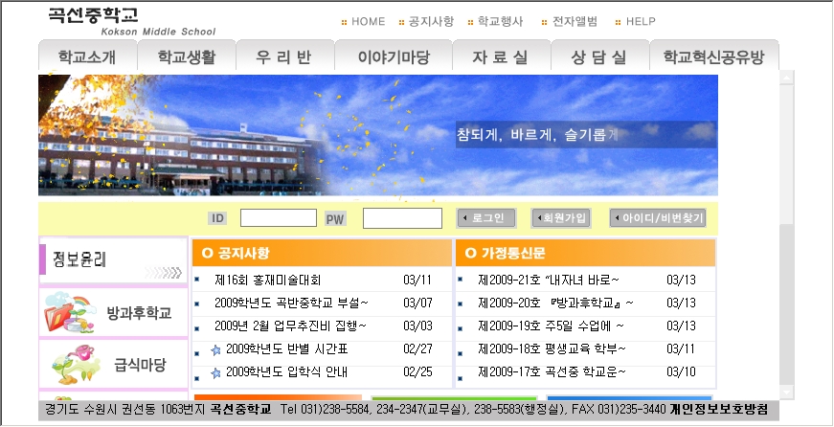
Task: Open the 학교소개 menu tab
Action: (x=87, y=56)
